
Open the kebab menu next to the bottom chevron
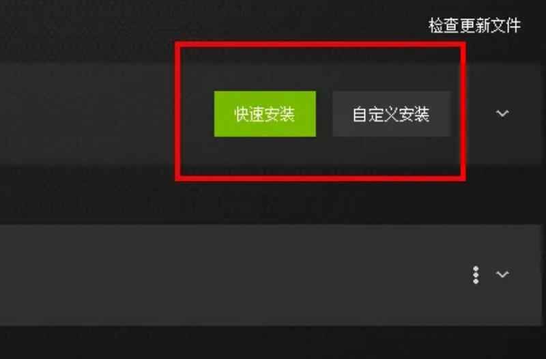tap(476, 275)
